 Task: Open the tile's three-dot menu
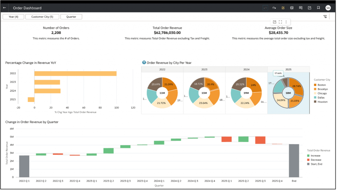tap(286, 22)
